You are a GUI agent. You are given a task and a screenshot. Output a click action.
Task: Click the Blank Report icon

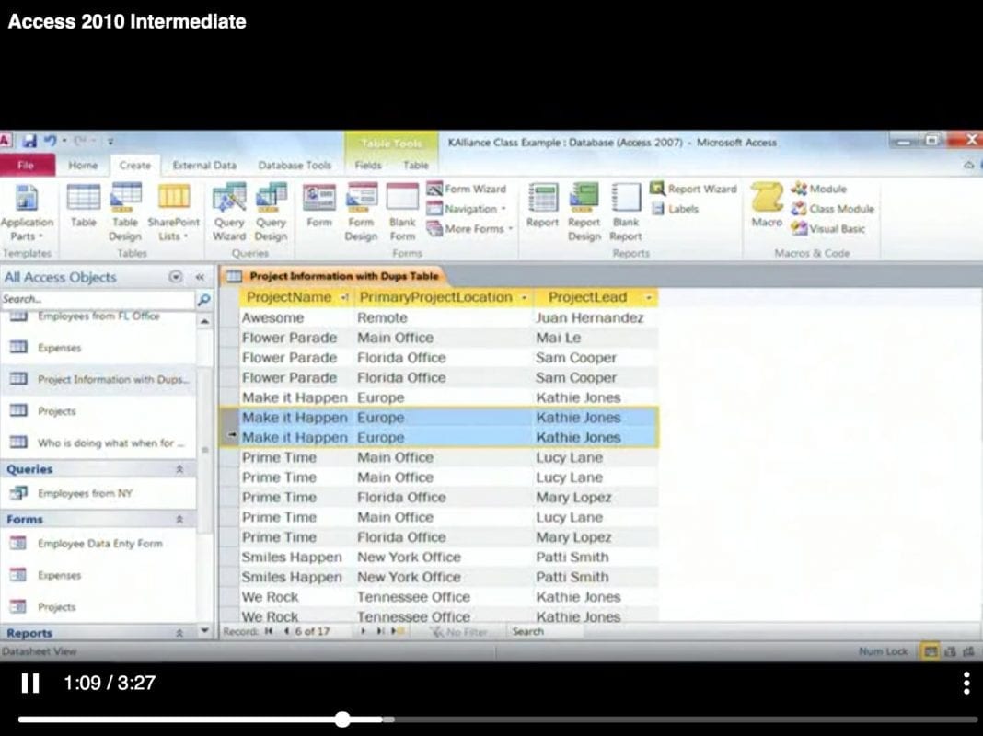626,213
